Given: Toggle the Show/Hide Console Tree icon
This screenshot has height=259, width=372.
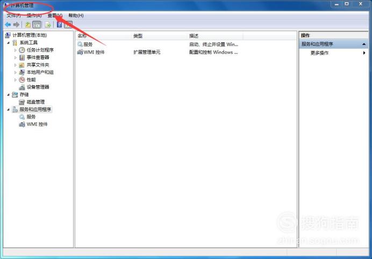Looking at the screenshot, I should 37,25.
